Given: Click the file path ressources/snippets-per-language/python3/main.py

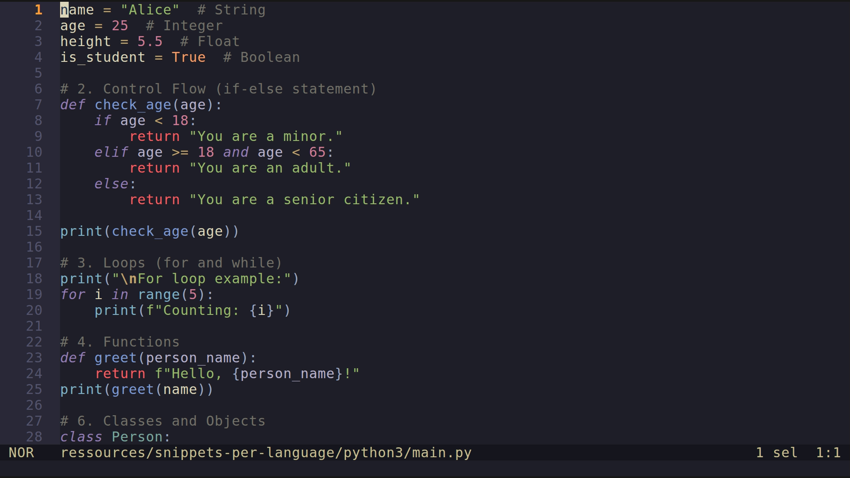Looking at the screenshot, I should [266, 453].
